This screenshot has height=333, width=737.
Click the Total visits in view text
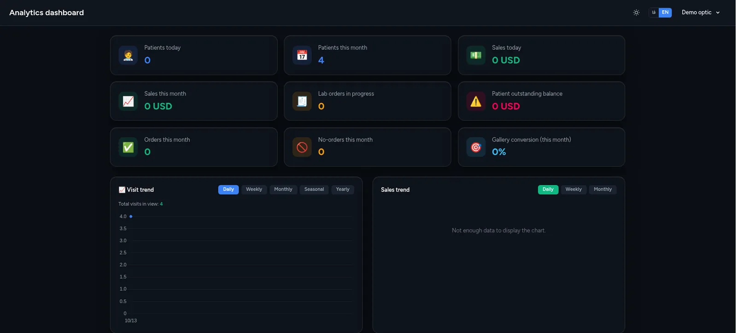140,204
